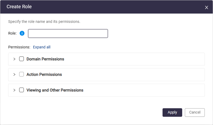Image resolution: width=213 pixels, height=125 pixels.
Task: Check the Domain Permissions checkbox
Action: click(x=22, y=59)
